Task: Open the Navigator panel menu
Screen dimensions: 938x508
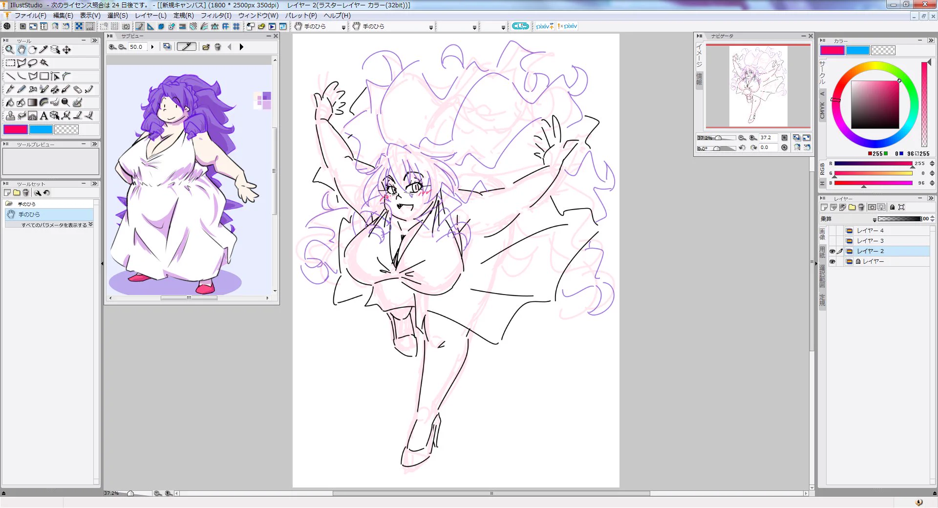Action: [x=700, y=36]
